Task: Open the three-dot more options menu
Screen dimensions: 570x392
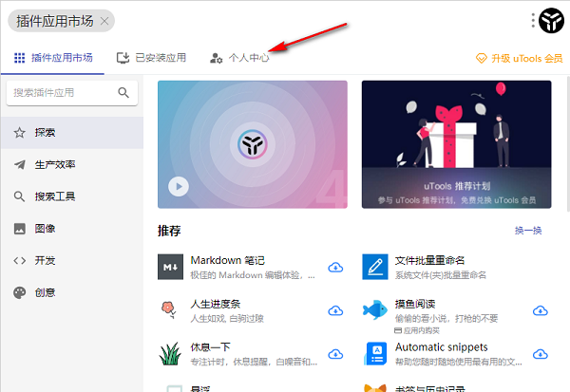Action: click(x=533, y=20)
